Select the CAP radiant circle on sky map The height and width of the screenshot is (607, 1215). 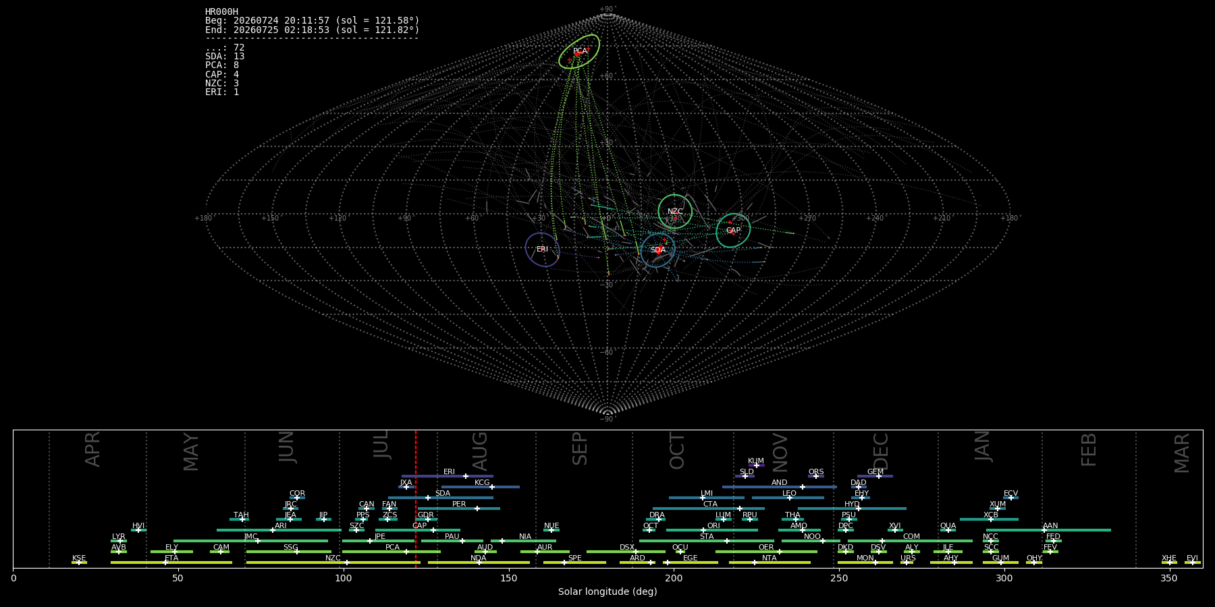click(x=733, y=231)
